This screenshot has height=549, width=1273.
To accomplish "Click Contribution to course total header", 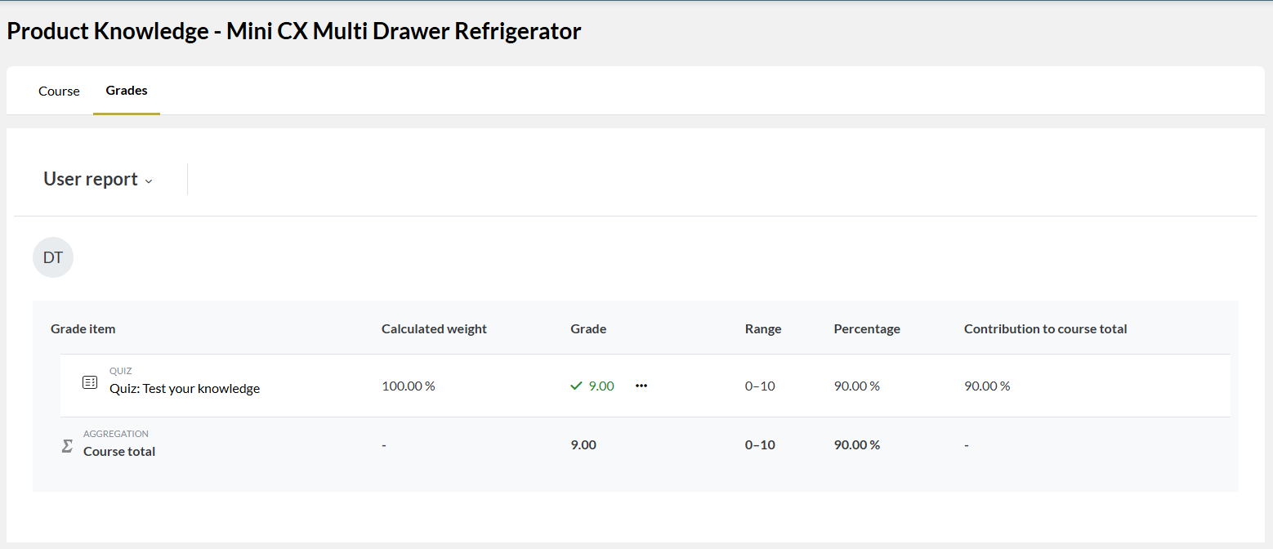I will (1045, 329).
